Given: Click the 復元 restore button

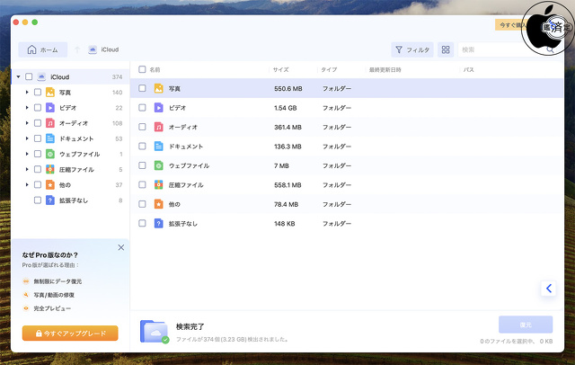Looking at the screenshot, I should [526, 325].
